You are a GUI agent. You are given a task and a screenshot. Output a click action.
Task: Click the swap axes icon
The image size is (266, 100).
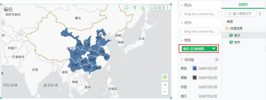coord(143,8)
